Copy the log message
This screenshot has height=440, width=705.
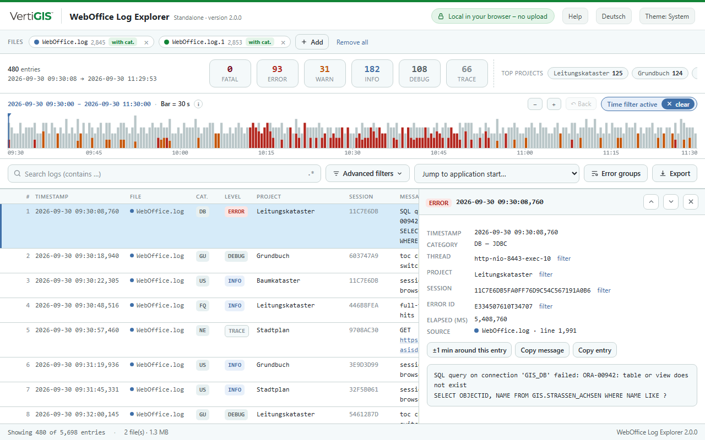[x=543, y=350]
